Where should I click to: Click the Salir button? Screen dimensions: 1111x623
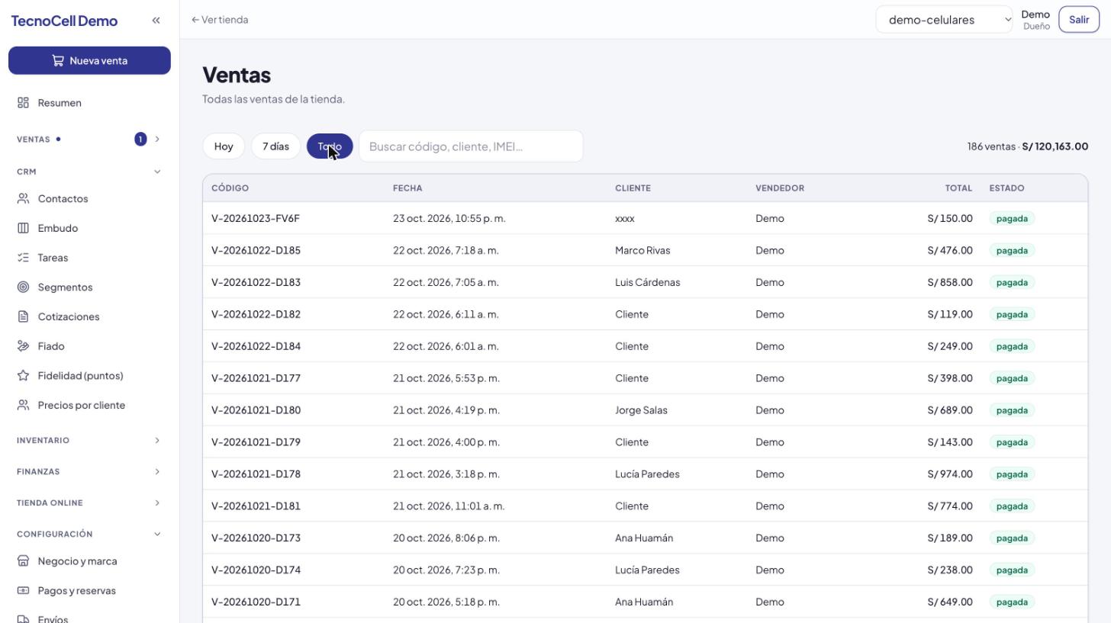tap(1079, 20)
